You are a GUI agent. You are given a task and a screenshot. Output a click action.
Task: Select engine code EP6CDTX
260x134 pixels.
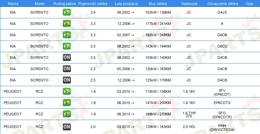point(222,103)
